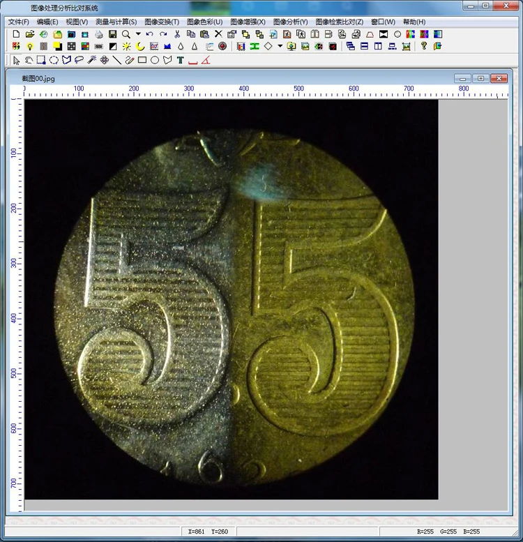Image resolution: width=523 pixels, height=542 pixels.
Task: Copy selection using copy icon
Action: [x=190, y=34]
